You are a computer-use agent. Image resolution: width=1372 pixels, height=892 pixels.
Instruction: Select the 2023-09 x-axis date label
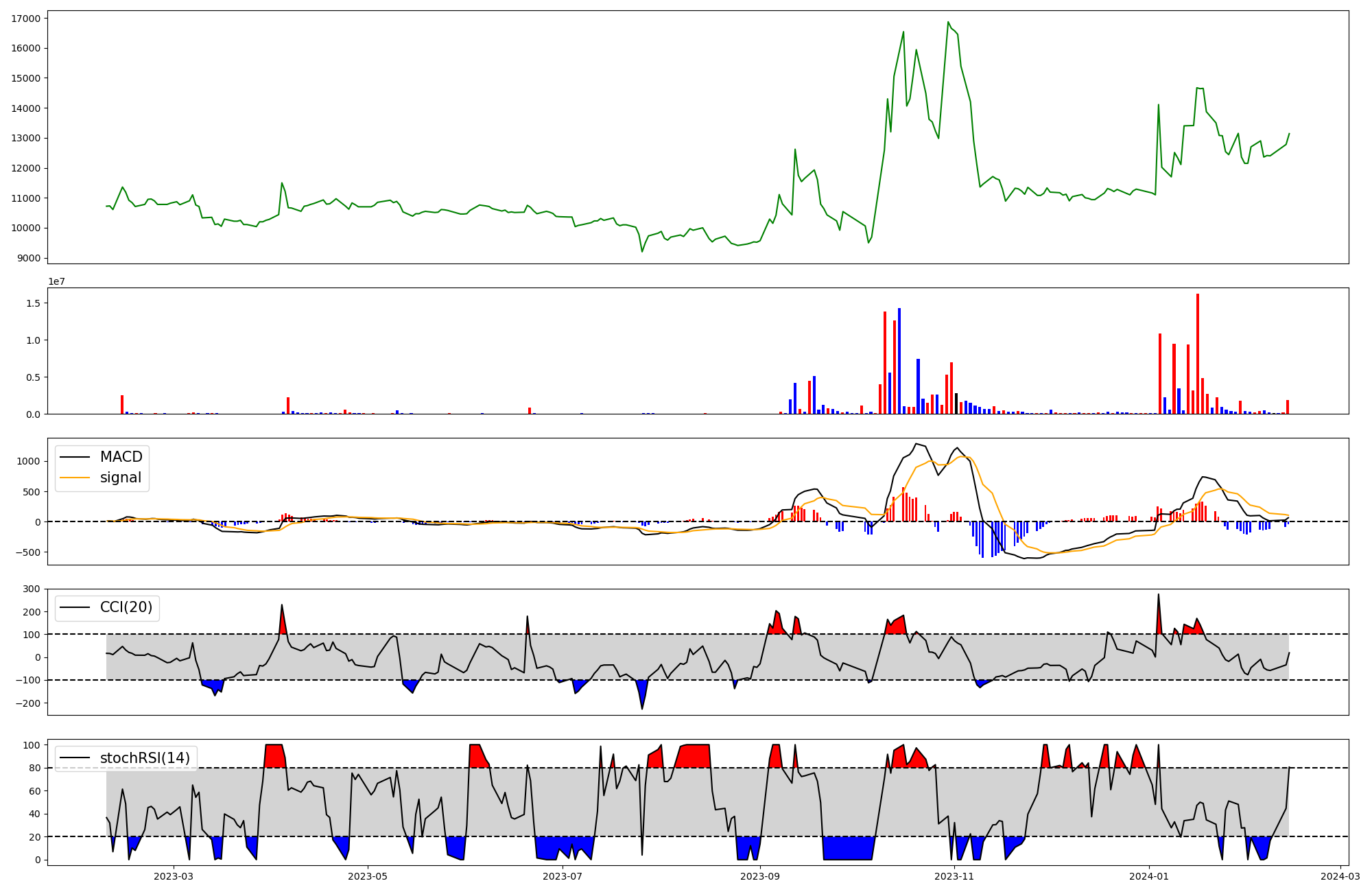pyautogui.click(x=761, y=876)
